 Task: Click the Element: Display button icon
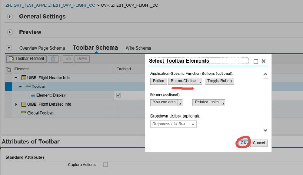click(x=33, y=96)
